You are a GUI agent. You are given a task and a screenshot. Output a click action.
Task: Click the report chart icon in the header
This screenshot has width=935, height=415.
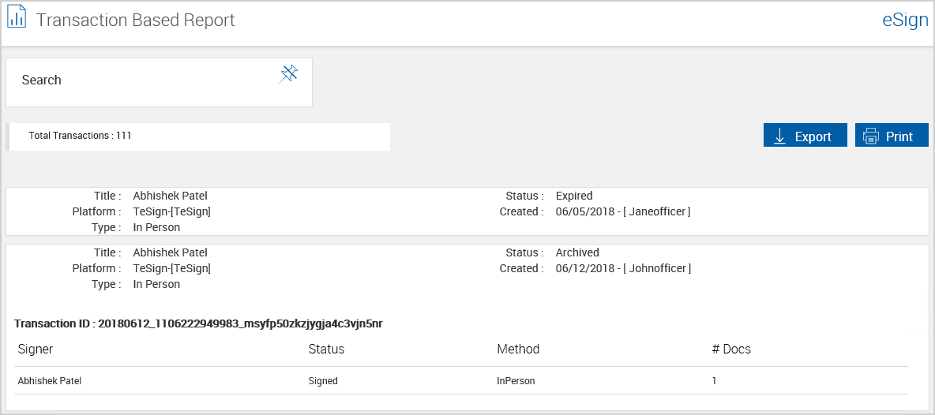click(x=17, y=19)
